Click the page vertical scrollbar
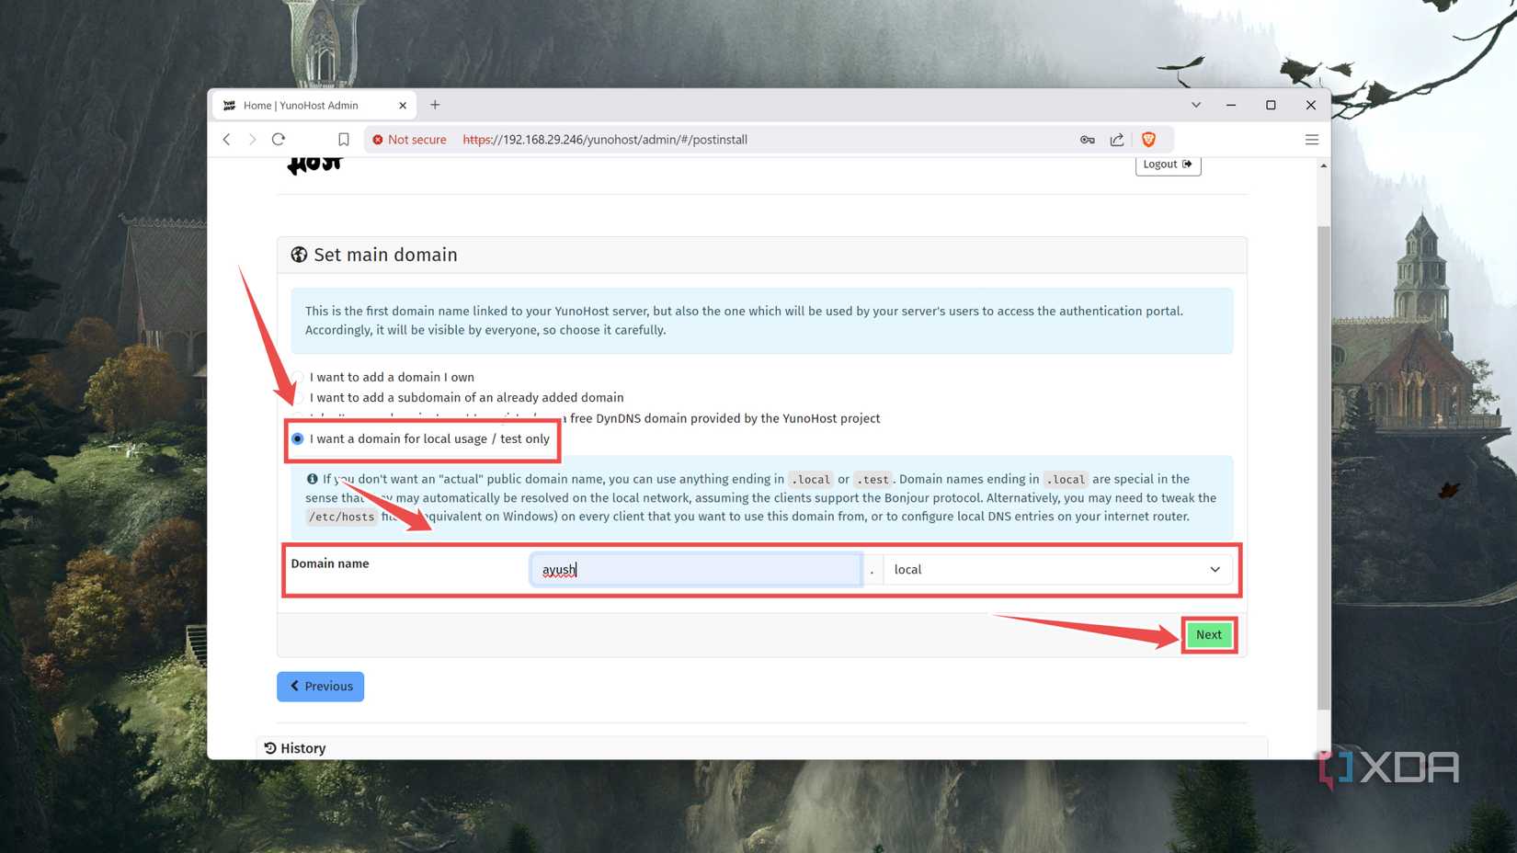 coord(1324,468)
